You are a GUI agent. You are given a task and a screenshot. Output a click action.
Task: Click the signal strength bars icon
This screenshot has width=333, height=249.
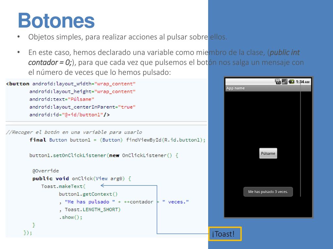tap(284, 81)
